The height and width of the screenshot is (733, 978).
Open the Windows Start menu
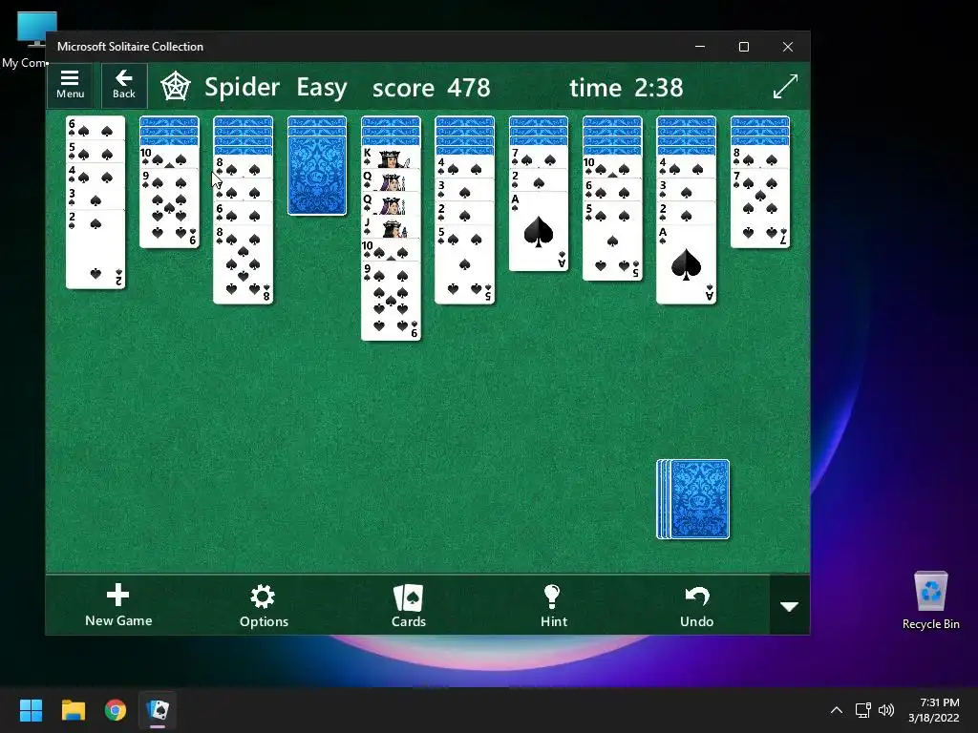click(x=31, y=710)
